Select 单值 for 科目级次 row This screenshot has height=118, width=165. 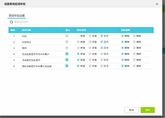coord(78,42)
